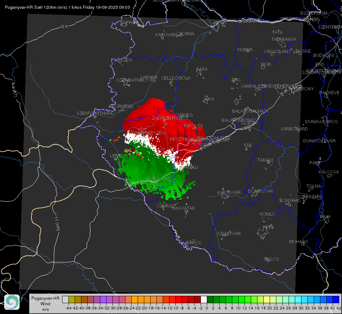Viewport: 342px width, 314px height.
Task: Click the AJKA city label
Action: [x=209, y=99]
